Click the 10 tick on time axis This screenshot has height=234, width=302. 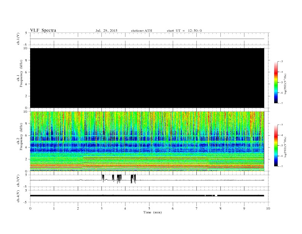[268, 208]
